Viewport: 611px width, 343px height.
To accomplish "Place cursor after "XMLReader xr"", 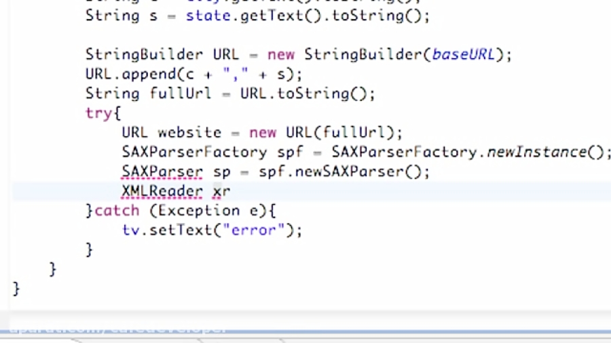I will [x=232, y=191].
